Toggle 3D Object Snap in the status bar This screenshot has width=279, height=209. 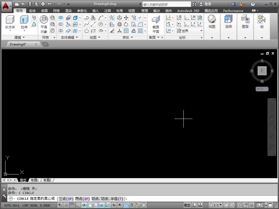(96, 205)
